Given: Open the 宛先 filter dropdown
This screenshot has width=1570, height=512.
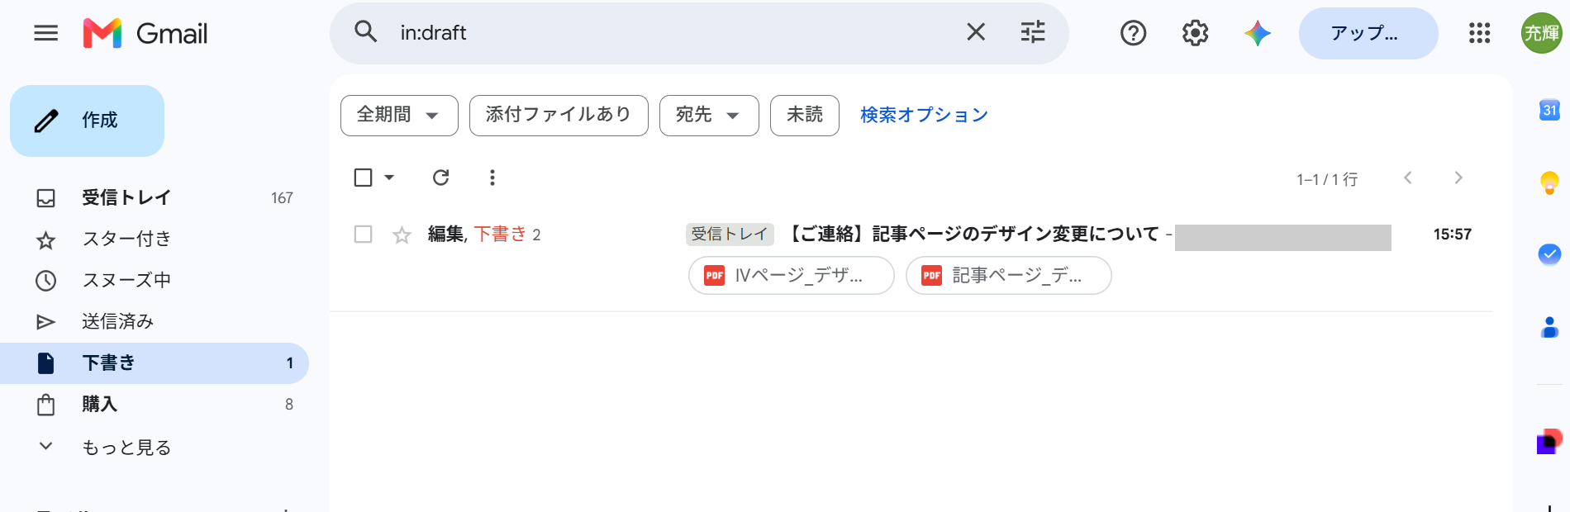Looking at the screenshot, I should (709, 116).
